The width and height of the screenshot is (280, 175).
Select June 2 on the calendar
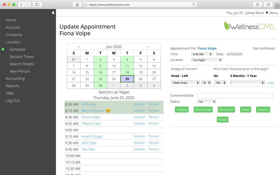pos(100,59)
